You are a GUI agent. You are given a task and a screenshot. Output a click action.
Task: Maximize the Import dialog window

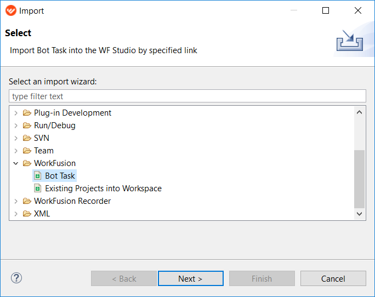pos(326,10)
